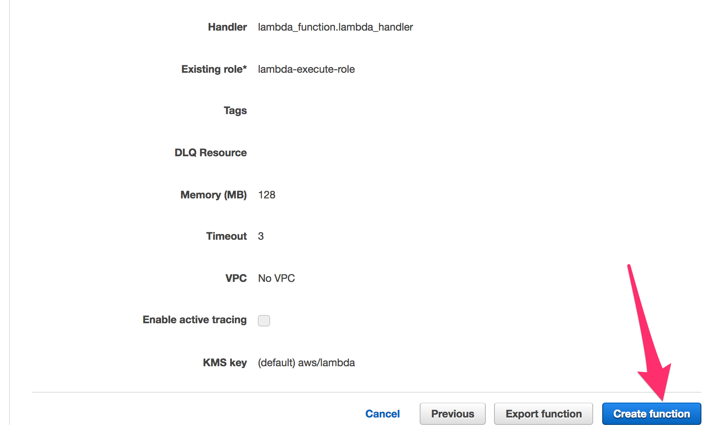Click the Create function button
708x434 pixels.
pyautogui.click(x=651, y=413)
